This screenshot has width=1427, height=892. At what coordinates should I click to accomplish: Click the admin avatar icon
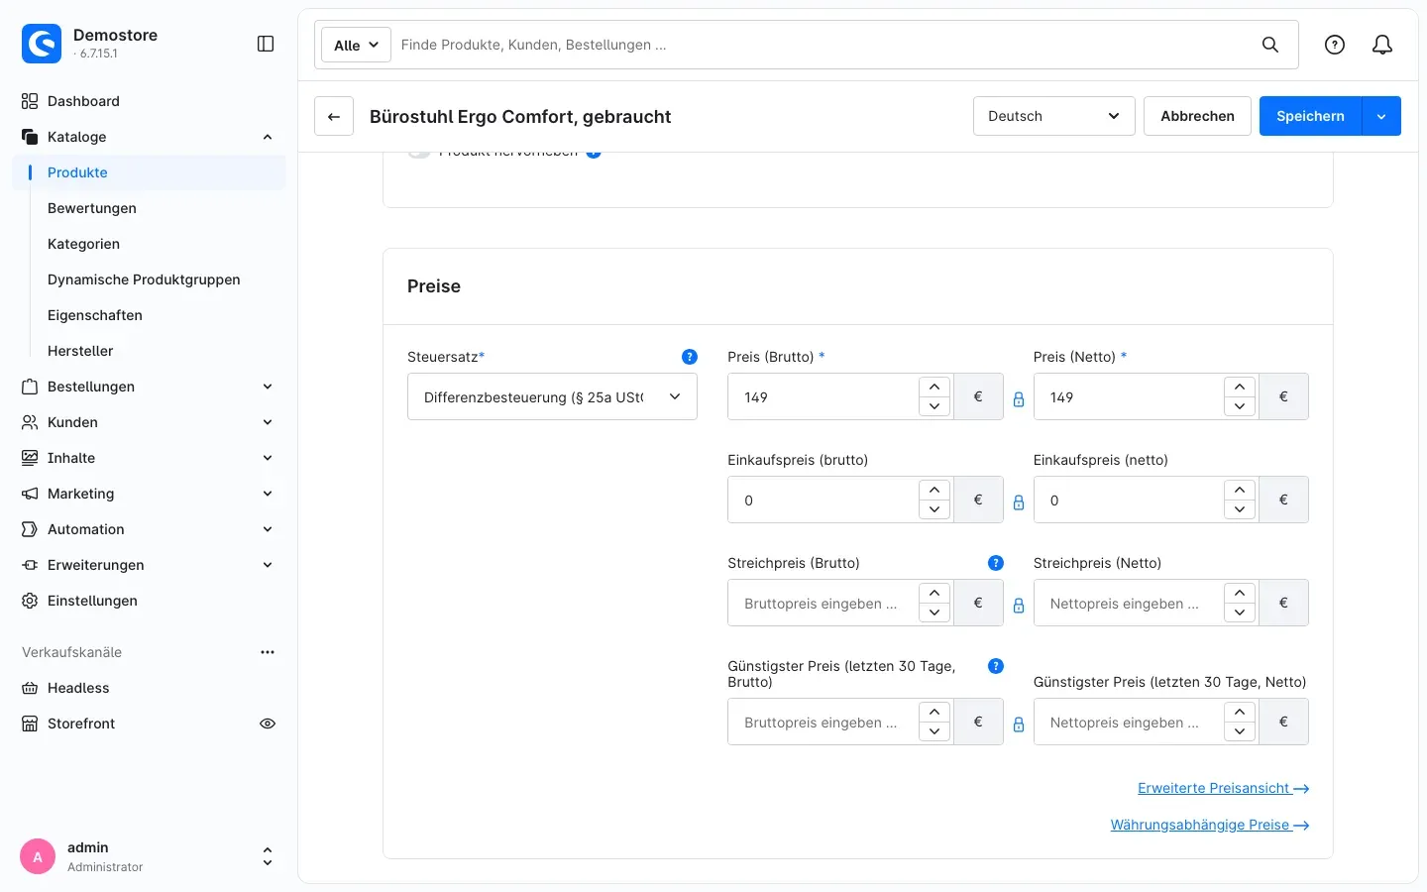point(38,857)
